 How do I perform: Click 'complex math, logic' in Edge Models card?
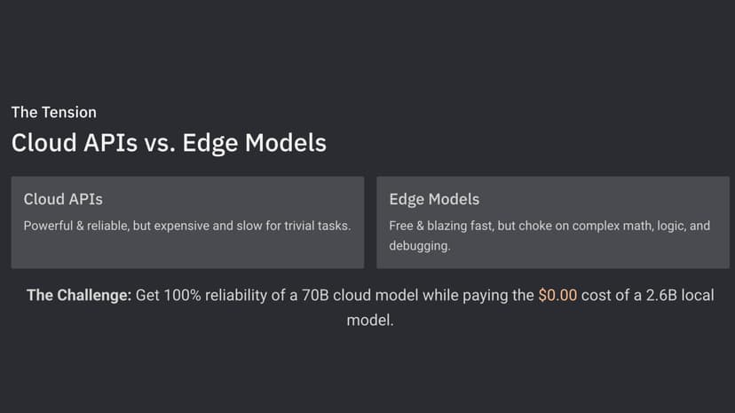click(x=629, y=226)
